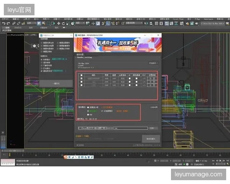Activate the Select and Scale tool

(x=68, y=23)
